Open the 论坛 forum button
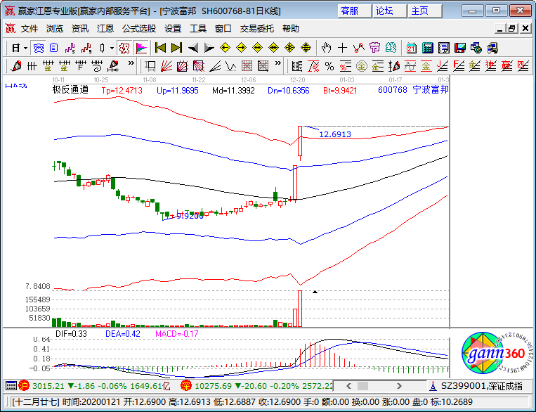 pyautogui.click(x=390, y=11)
